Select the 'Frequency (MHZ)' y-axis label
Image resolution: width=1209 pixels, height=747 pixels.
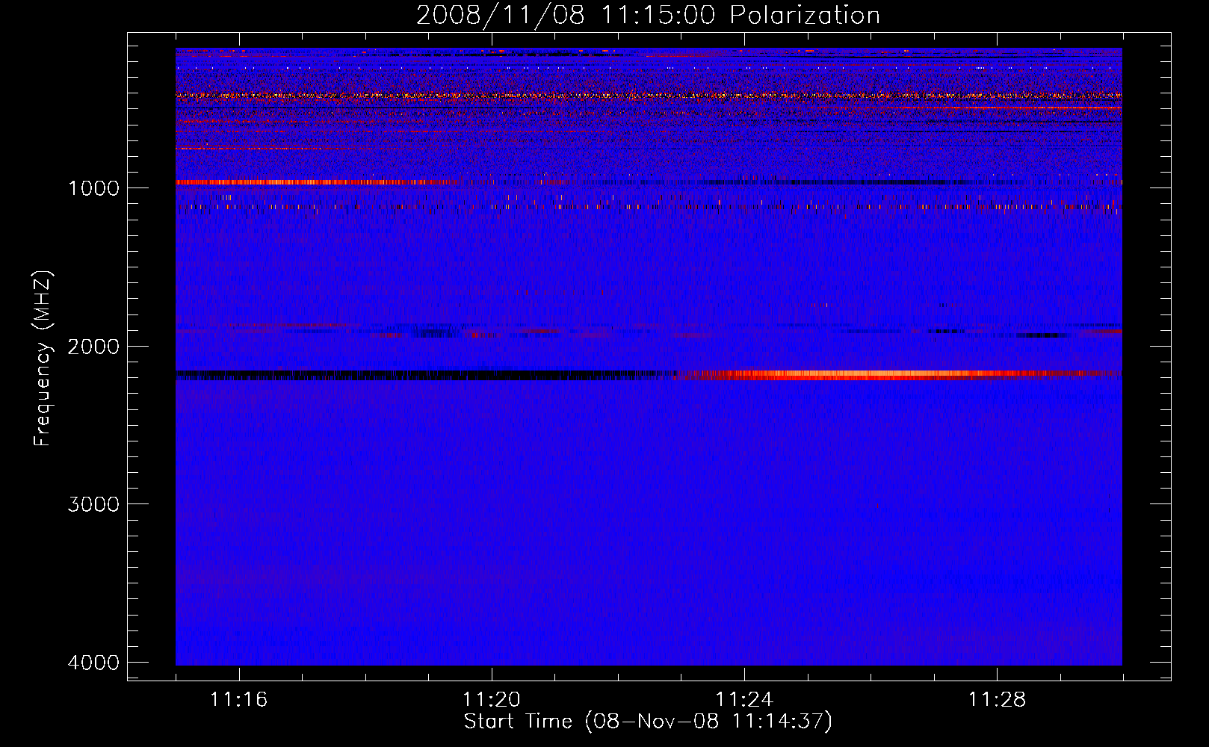tap(43, 359)
